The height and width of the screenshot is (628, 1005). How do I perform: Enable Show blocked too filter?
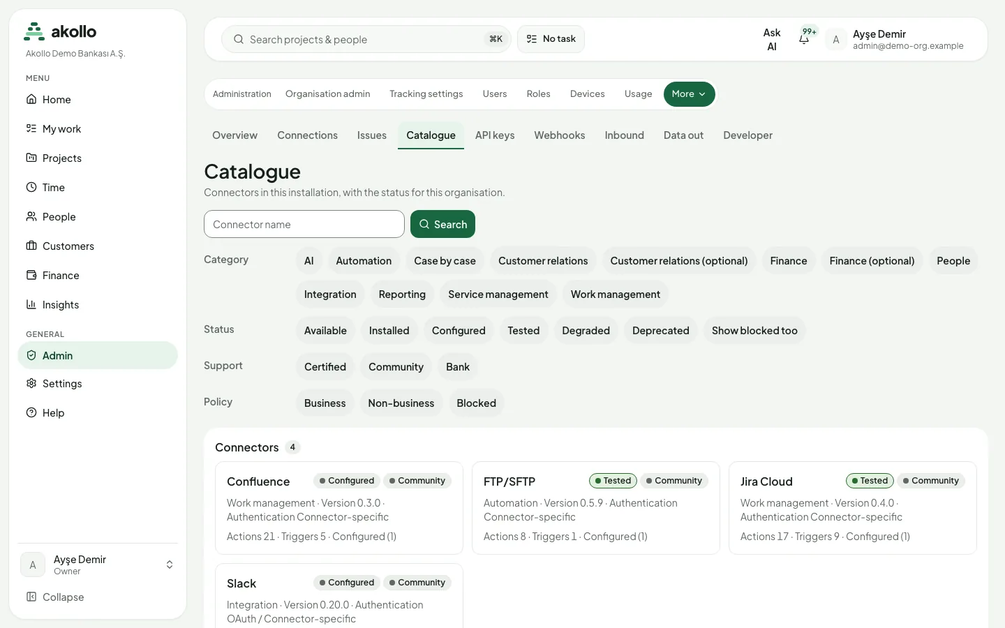pos(754,331)
